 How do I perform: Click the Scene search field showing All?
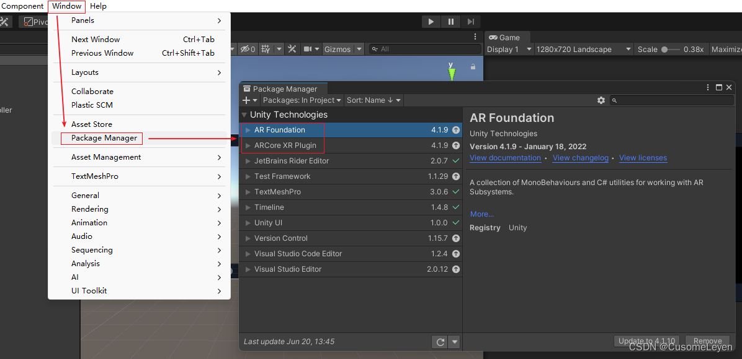point(425,49)
